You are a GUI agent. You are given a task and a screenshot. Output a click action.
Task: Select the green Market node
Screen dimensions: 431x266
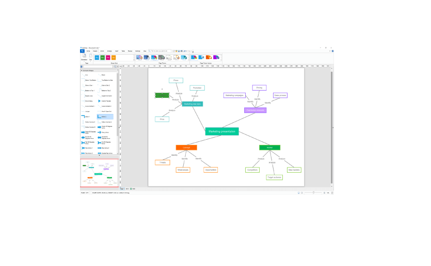coord(269,147)
